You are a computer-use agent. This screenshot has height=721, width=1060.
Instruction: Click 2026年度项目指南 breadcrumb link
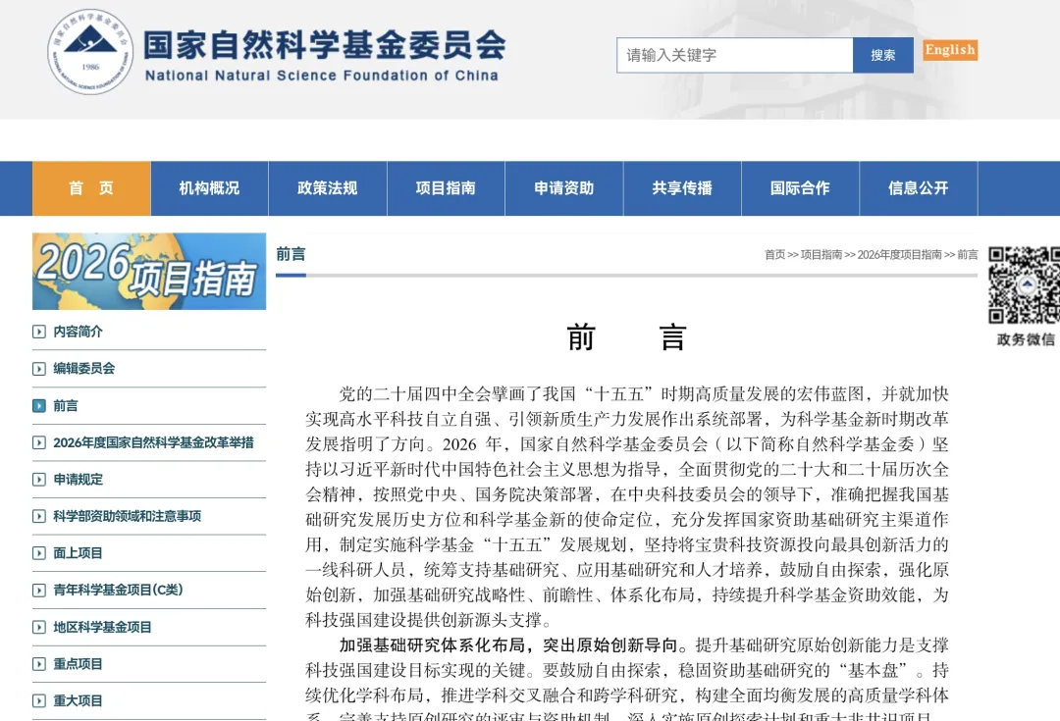[x=899, y=255]
